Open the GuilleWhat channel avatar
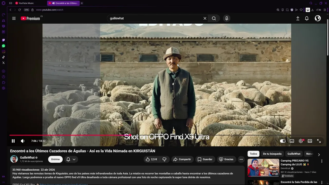The width and height of the screenshot is (329, 185). tap(14, 159)
